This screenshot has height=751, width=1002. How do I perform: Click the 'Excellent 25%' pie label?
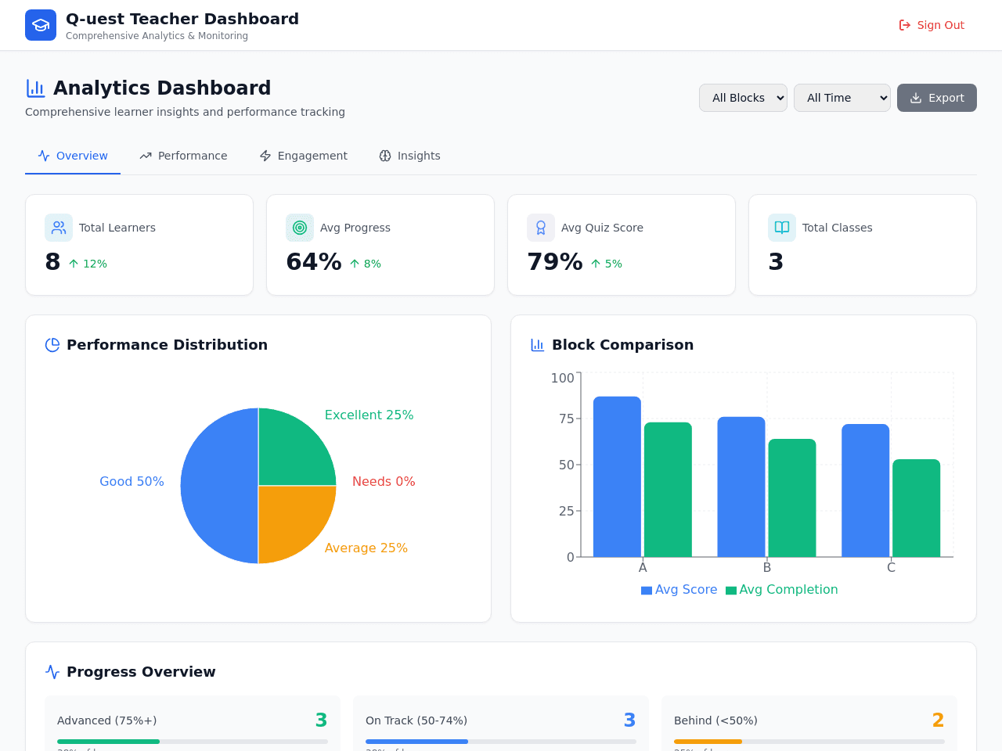pyautogui.click(x=369, y=415)
